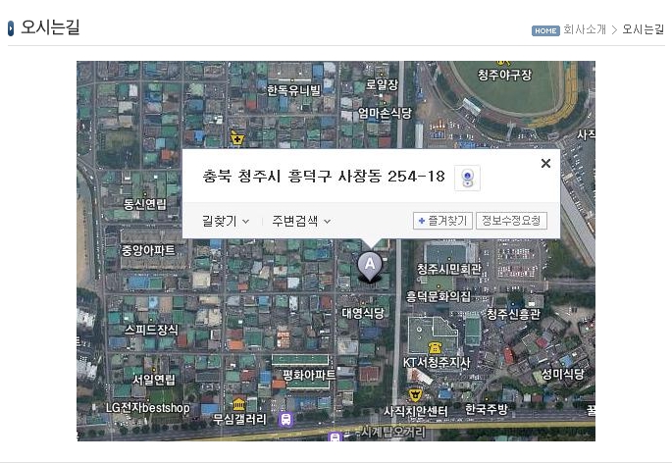Select the 무심갤러리 museum icon

(x=238, y=403)
